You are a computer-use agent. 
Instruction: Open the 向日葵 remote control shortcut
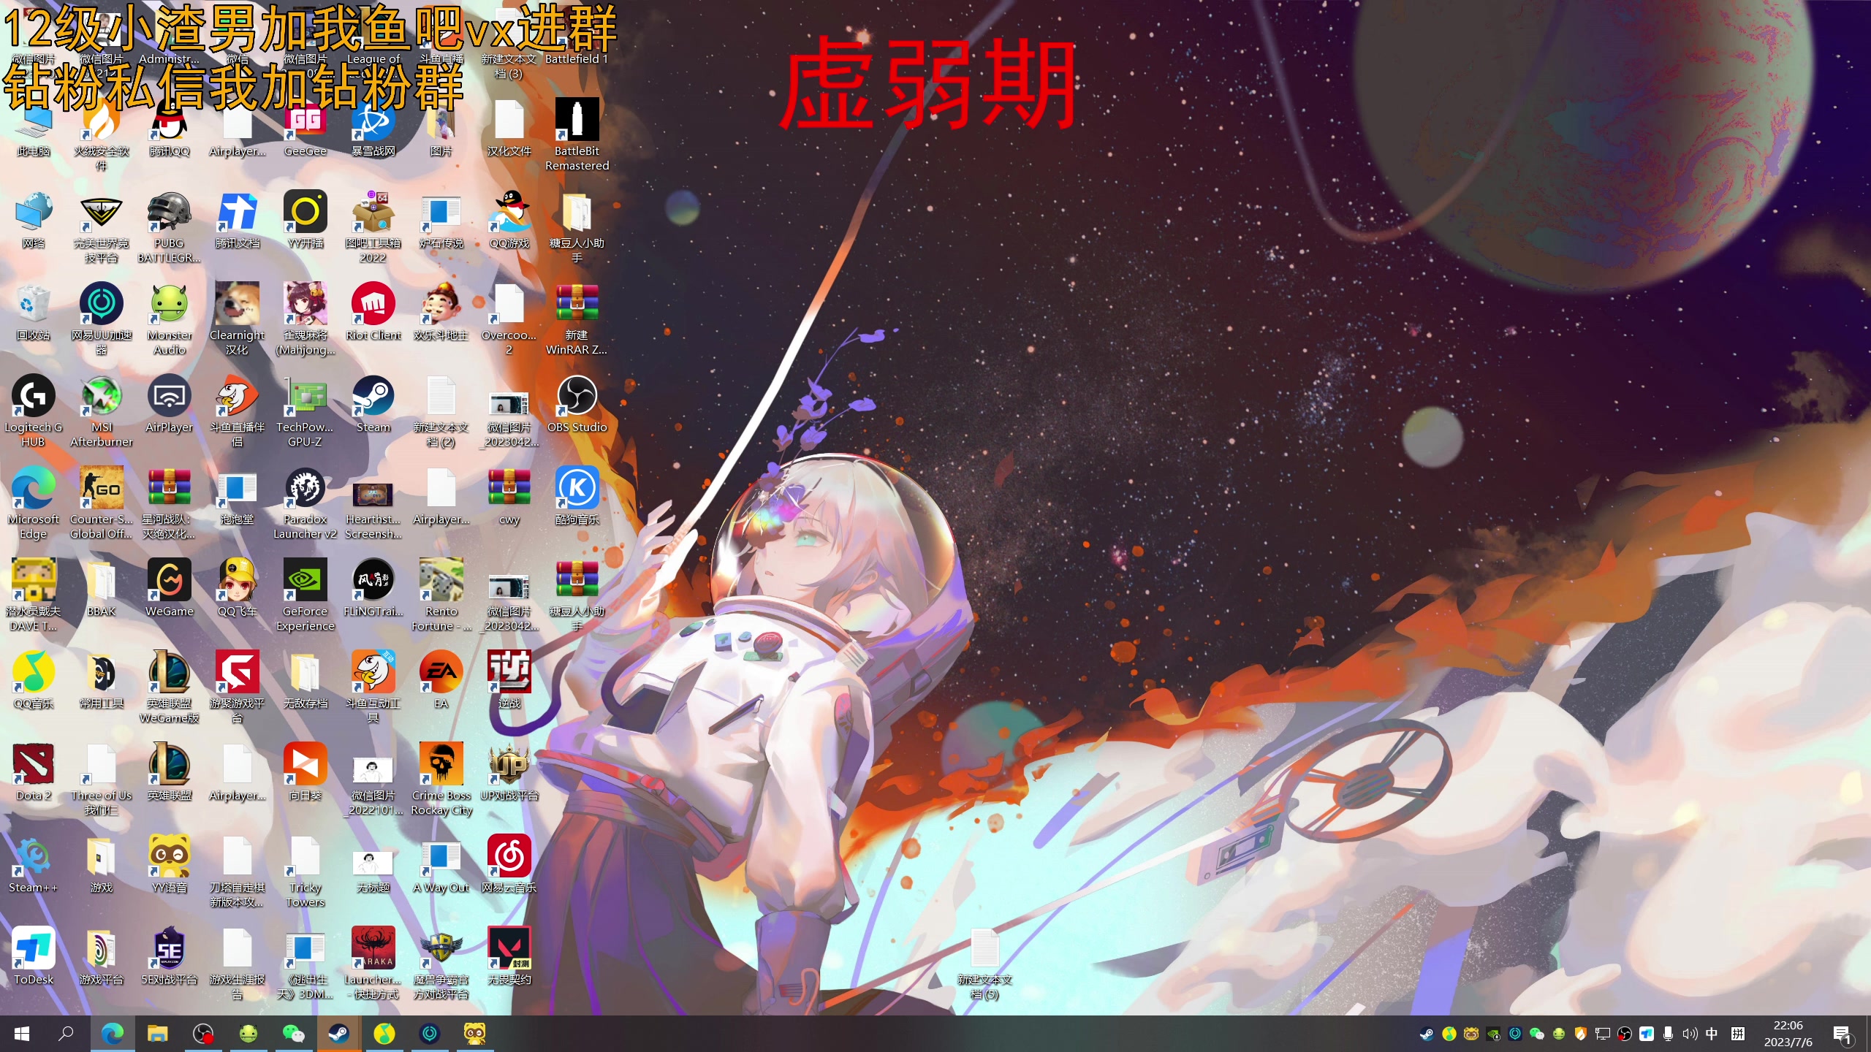point(305,772)
